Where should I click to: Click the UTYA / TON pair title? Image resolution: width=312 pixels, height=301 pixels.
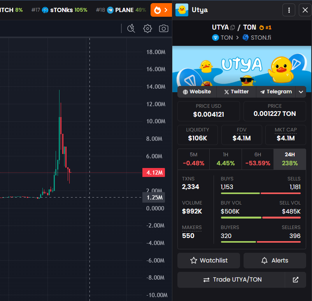tap(234, 28)
